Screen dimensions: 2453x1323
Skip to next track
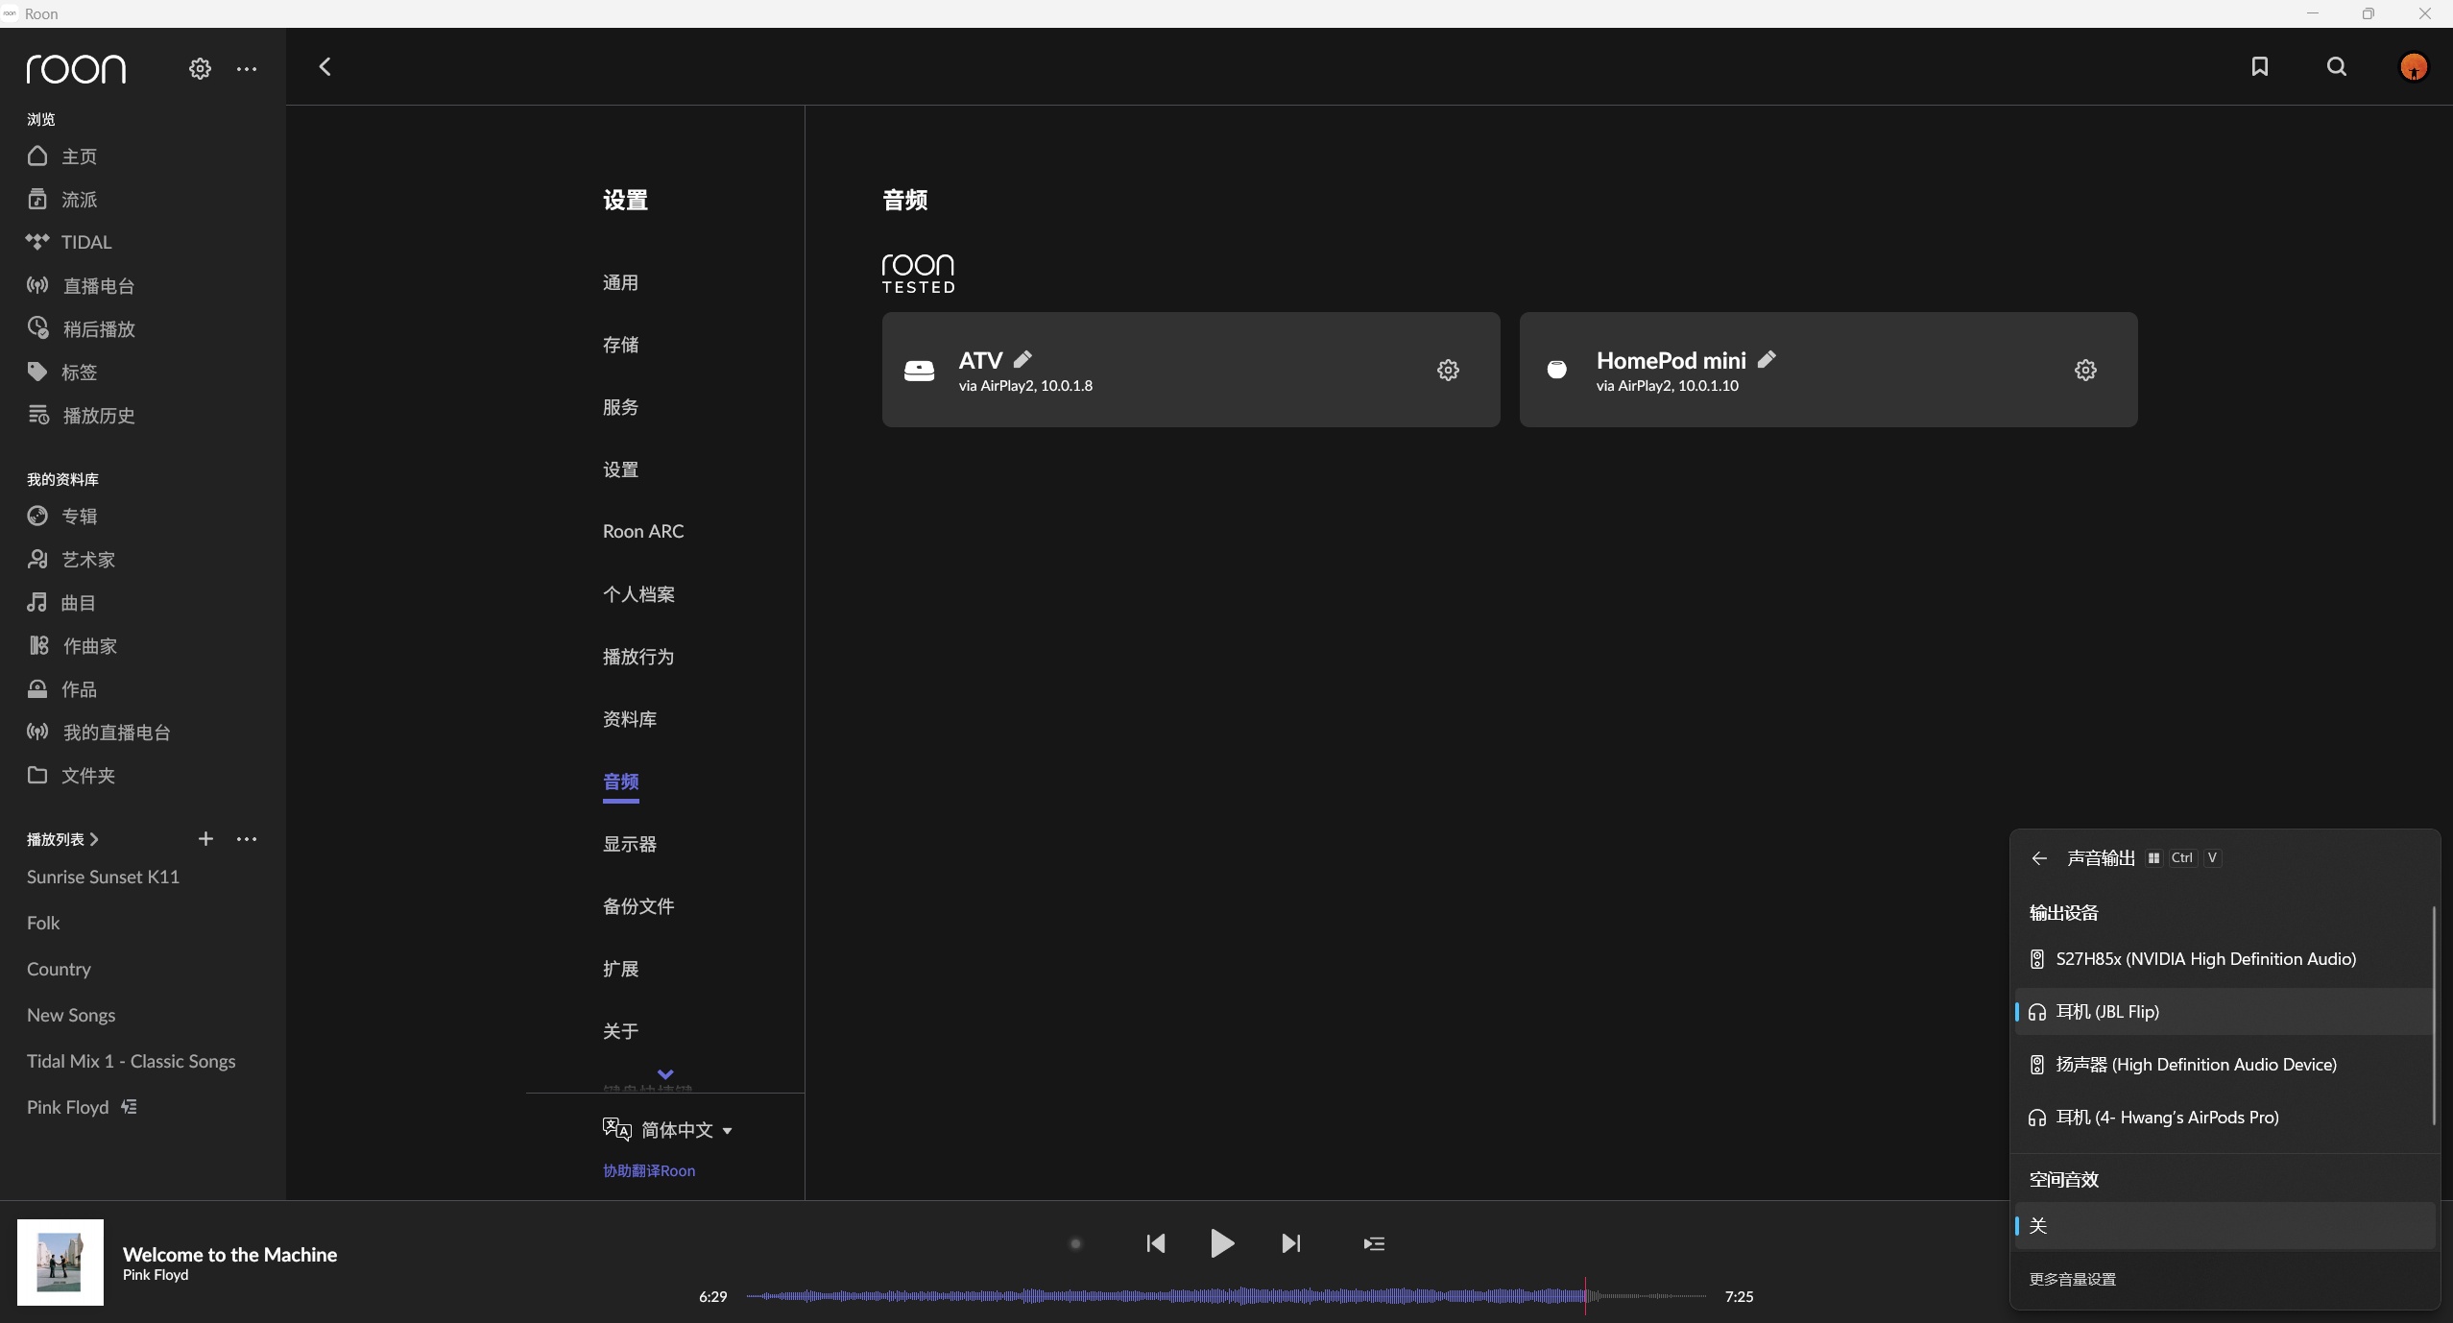point(1291,1243)
